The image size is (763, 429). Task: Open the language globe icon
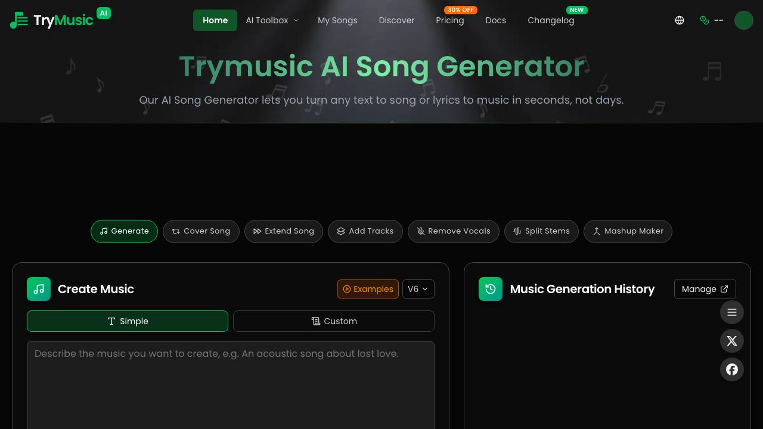pyautogui.click(x=680, y=20)
